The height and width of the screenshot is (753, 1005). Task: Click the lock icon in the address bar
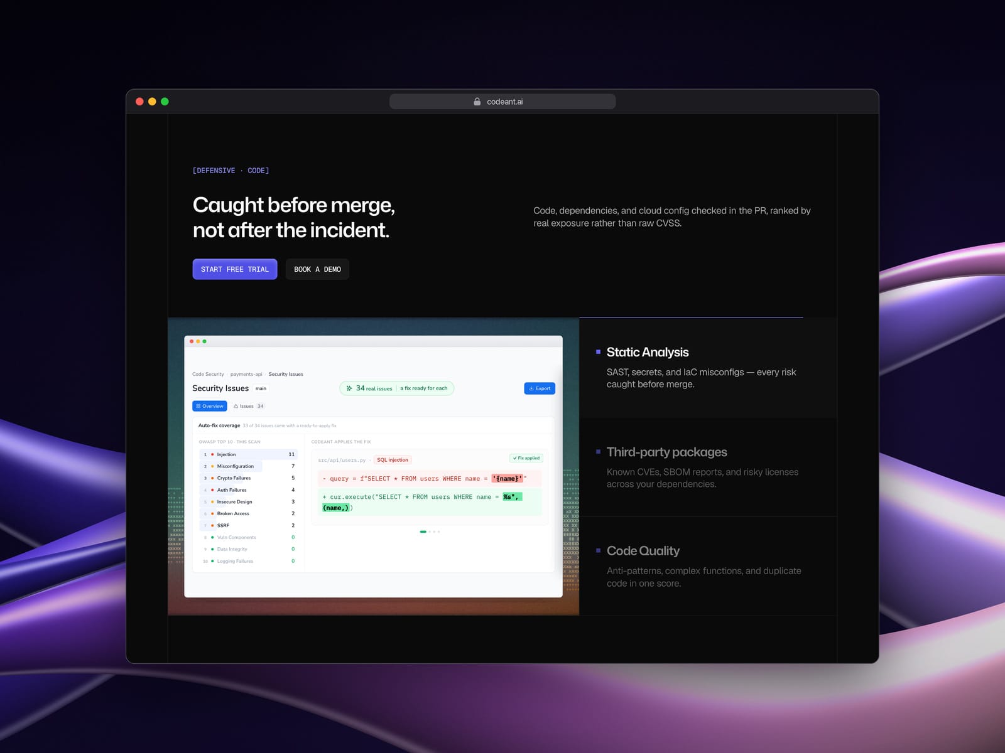477,102
